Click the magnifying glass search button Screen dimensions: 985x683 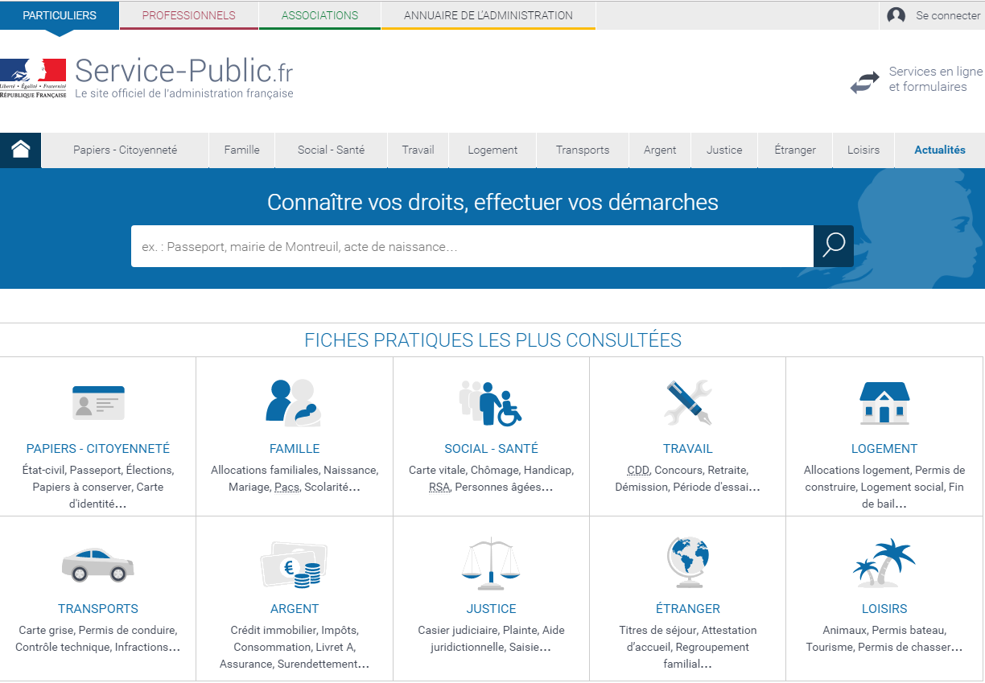[834, 246]
